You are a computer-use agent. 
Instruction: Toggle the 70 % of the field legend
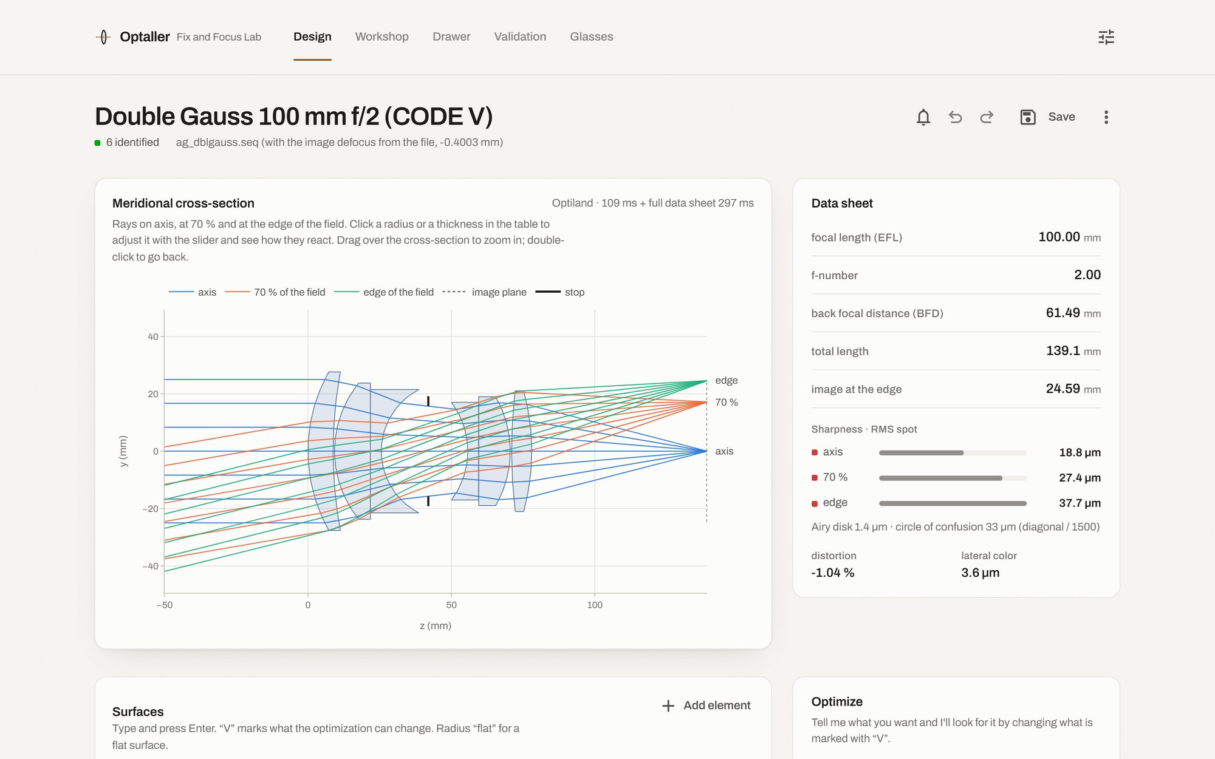(x=275, y=292)
